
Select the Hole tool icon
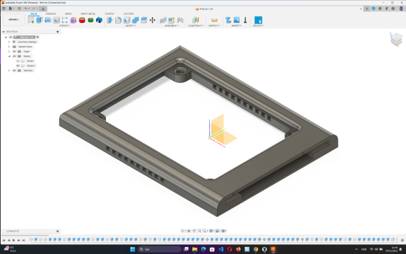point(57,20)
